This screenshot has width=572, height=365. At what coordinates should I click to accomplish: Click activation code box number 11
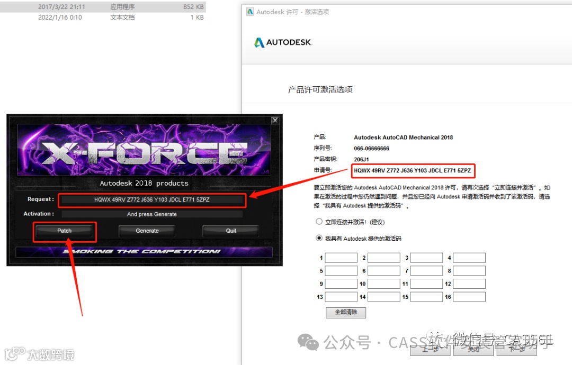click(426, 284)
